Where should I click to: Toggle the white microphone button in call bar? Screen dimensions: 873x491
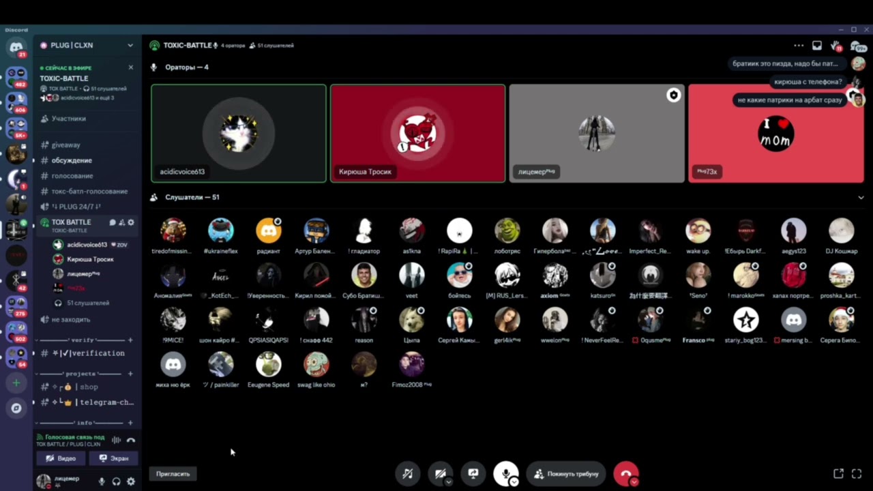coord(505,473)
